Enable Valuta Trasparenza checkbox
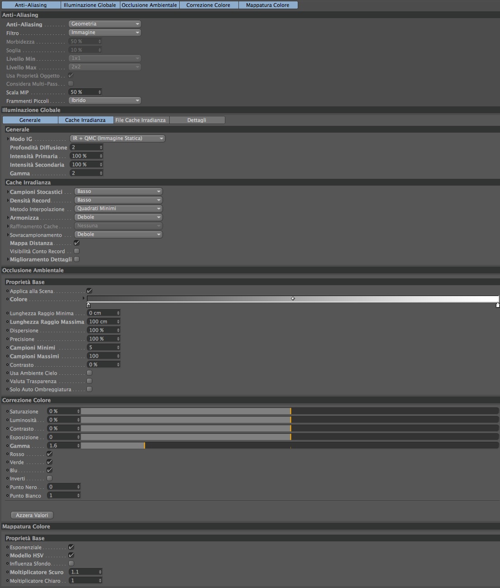 pyautogui.click(x=89, y=381)
